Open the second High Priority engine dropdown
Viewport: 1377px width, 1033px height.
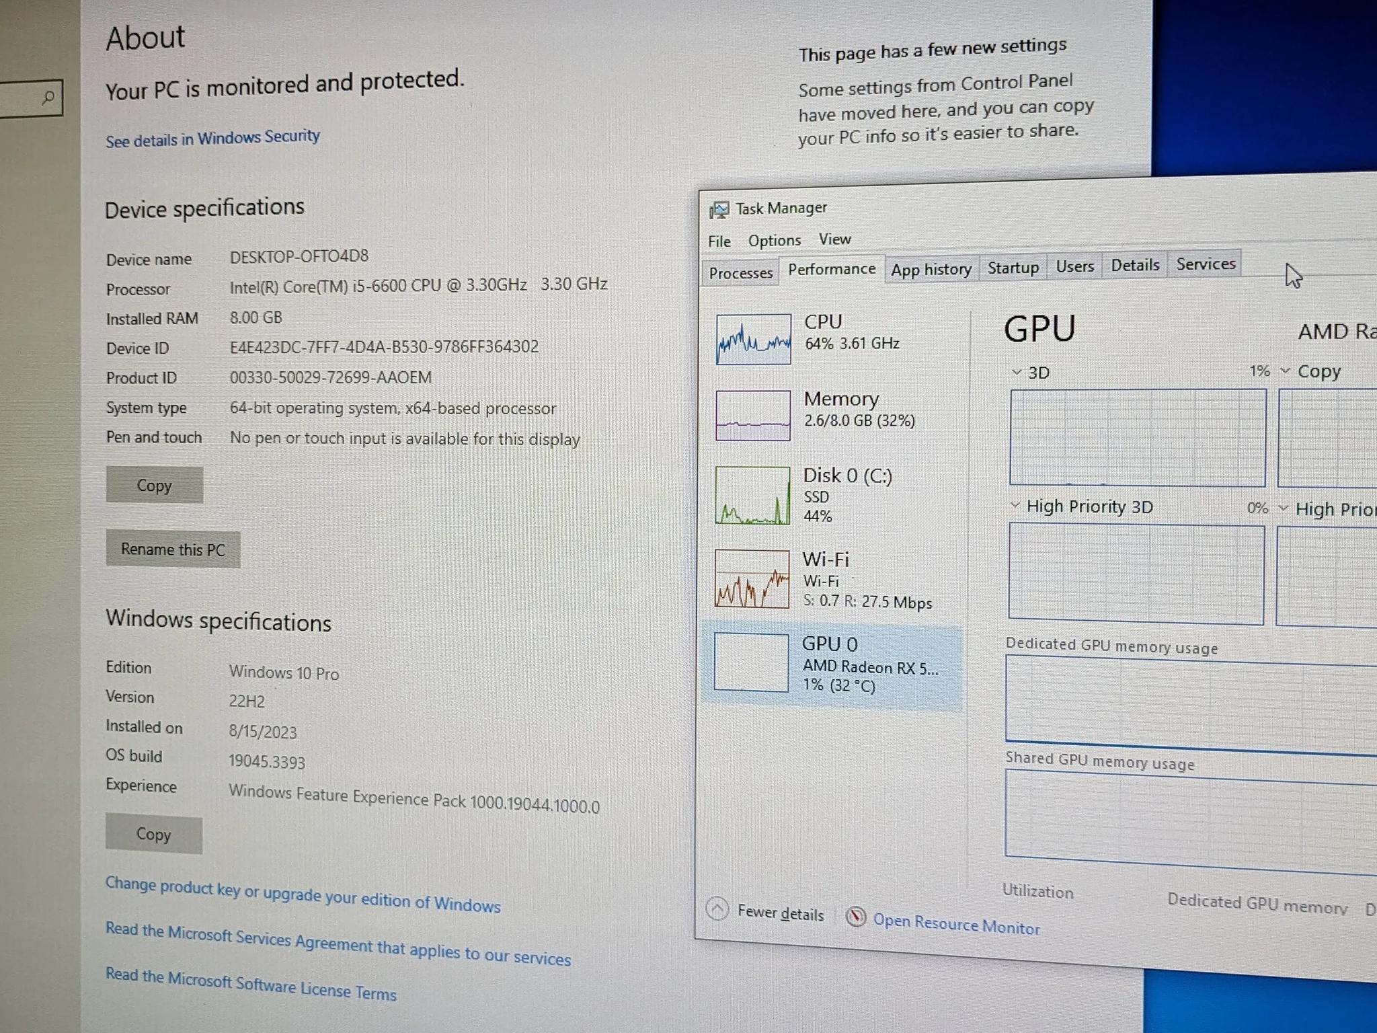click(x=1283, y=508)
